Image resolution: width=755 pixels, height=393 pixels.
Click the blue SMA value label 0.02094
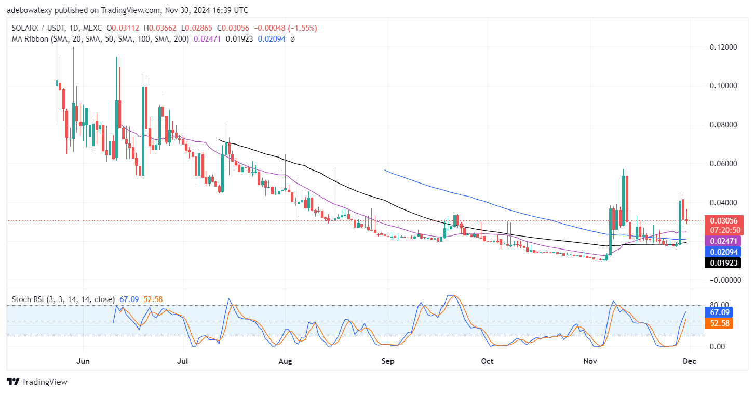(722, 252)
